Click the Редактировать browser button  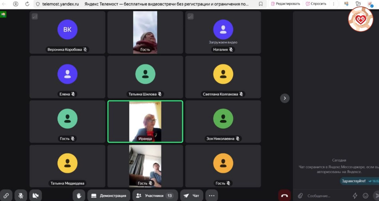(x=285, y=4)
